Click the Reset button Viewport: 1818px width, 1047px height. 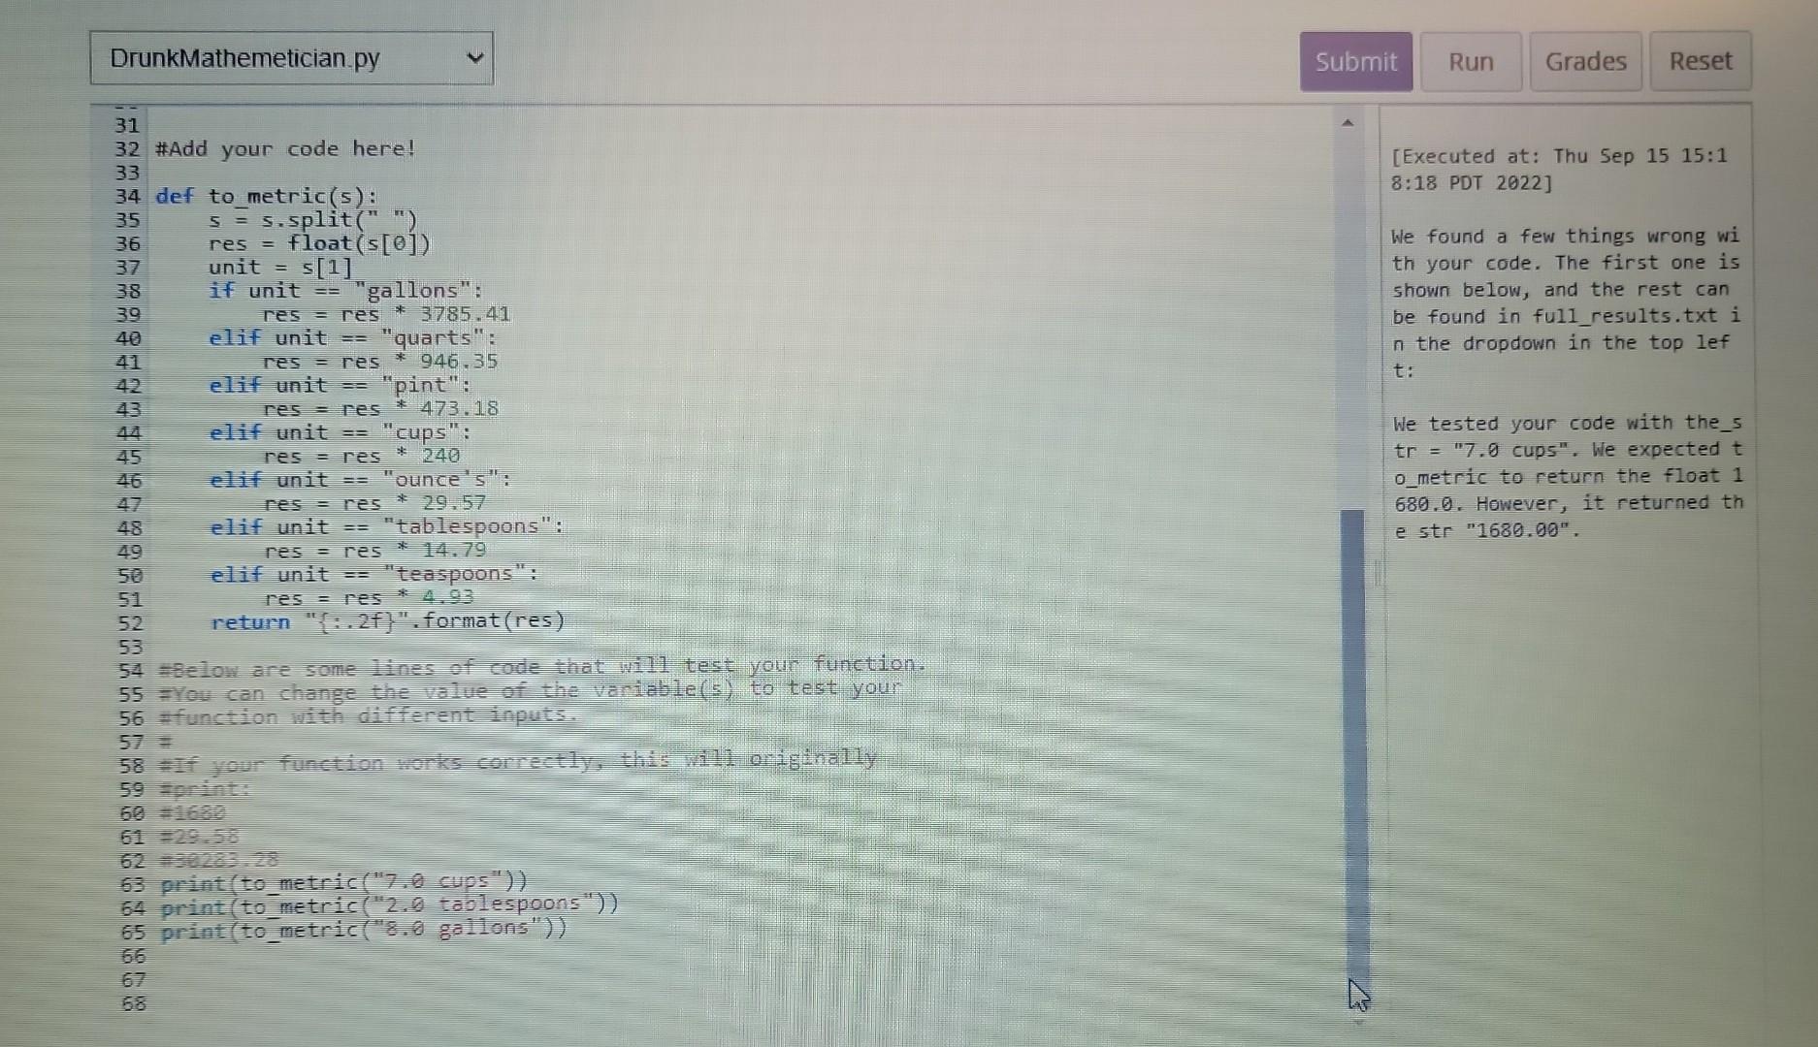coord(1701,60)
